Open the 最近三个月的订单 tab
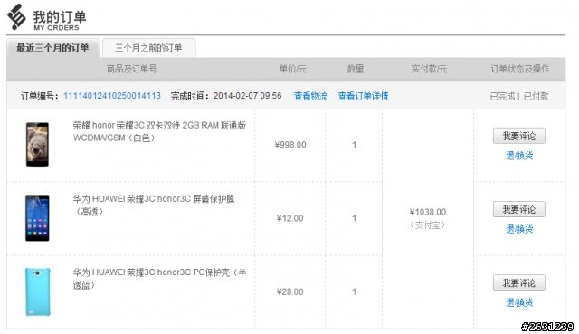The width and height of the screenshot is (579, 334). point(53,48)
